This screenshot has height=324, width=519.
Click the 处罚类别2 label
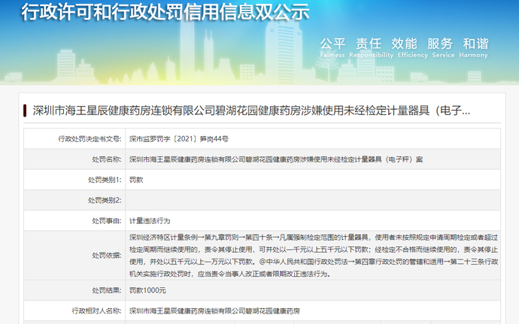(105, 200)
